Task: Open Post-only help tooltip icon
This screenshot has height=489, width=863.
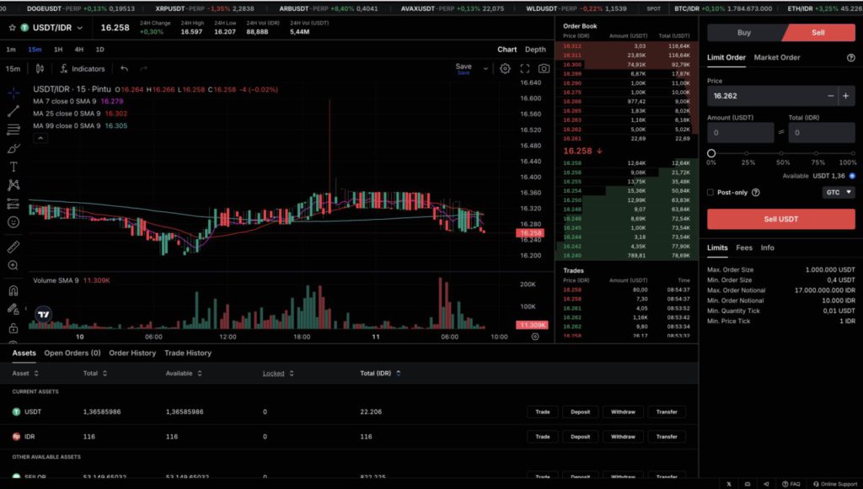Action: coord(756,192)
